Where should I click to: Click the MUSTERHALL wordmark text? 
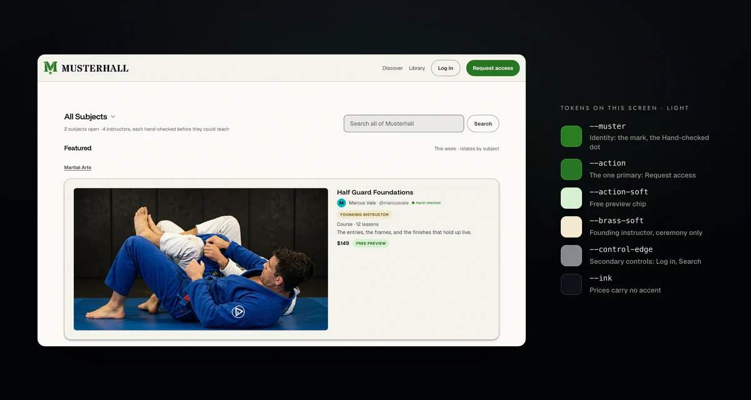[95, 68]
